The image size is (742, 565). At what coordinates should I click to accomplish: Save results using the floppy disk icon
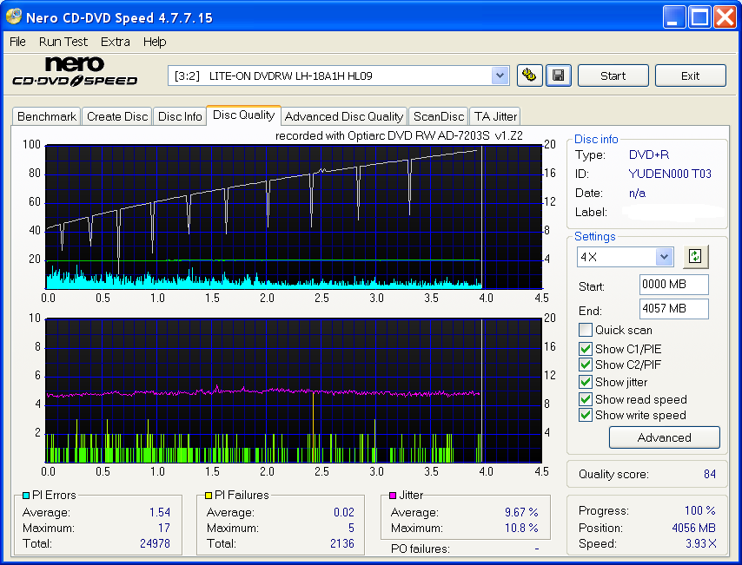[558, 76]
